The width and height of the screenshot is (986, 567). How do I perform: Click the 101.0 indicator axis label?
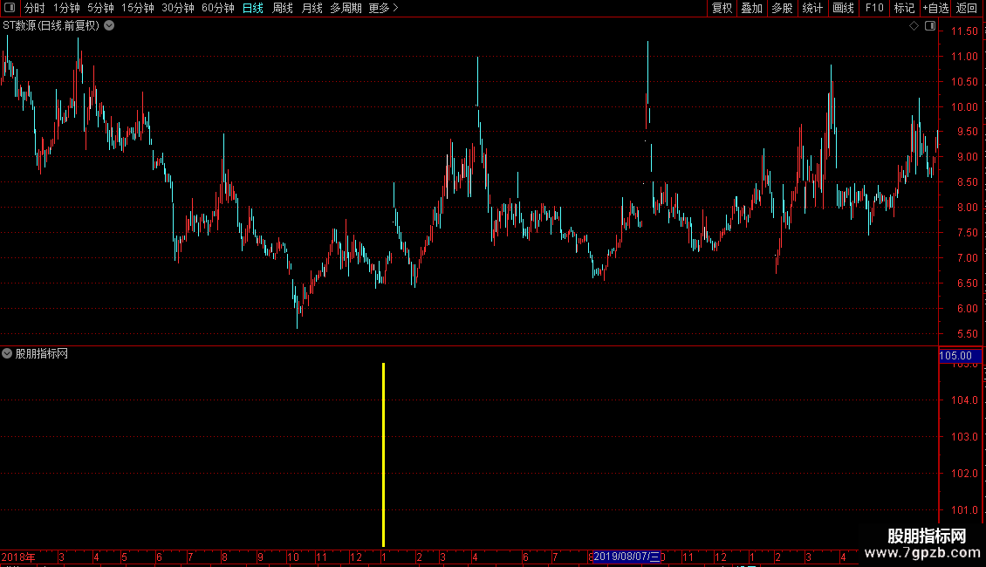(x=964, y=510)
